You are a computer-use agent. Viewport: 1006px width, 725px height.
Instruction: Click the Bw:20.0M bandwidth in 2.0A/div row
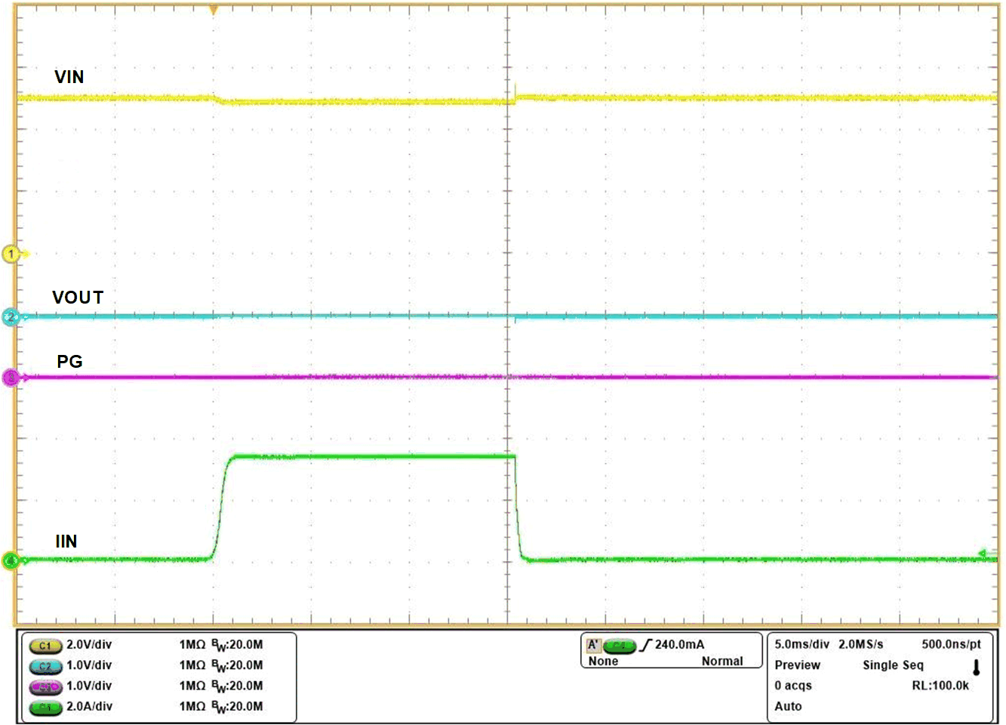coord(237,708)
